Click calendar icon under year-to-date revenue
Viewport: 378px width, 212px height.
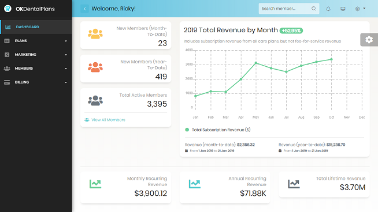click(280, 151)
